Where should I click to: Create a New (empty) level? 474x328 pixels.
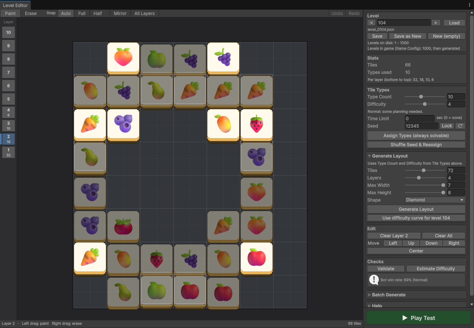click(x=447, y=36)
